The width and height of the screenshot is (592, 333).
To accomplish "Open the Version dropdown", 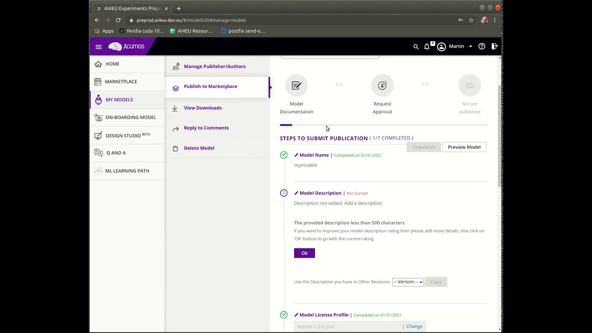I will point(407,282).
